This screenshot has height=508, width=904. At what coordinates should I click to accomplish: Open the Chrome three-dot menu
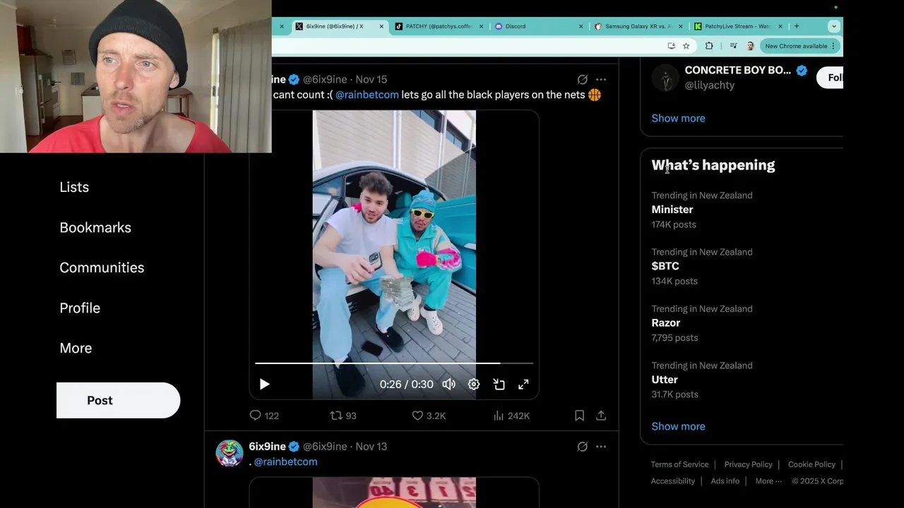click(833, 46)
